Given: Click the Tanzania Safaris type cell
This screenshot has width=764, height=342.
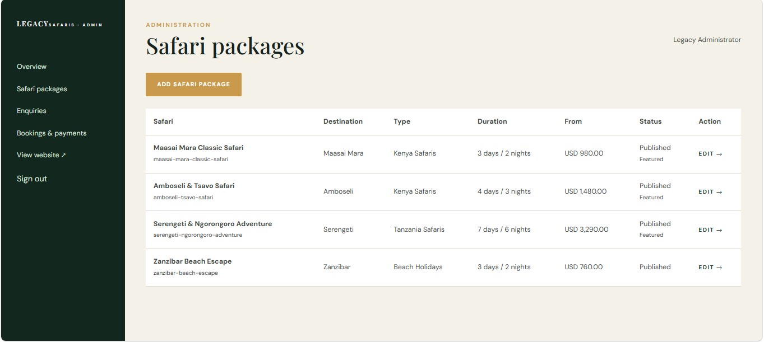Looking at the screenshot, I should coord(419,229).
